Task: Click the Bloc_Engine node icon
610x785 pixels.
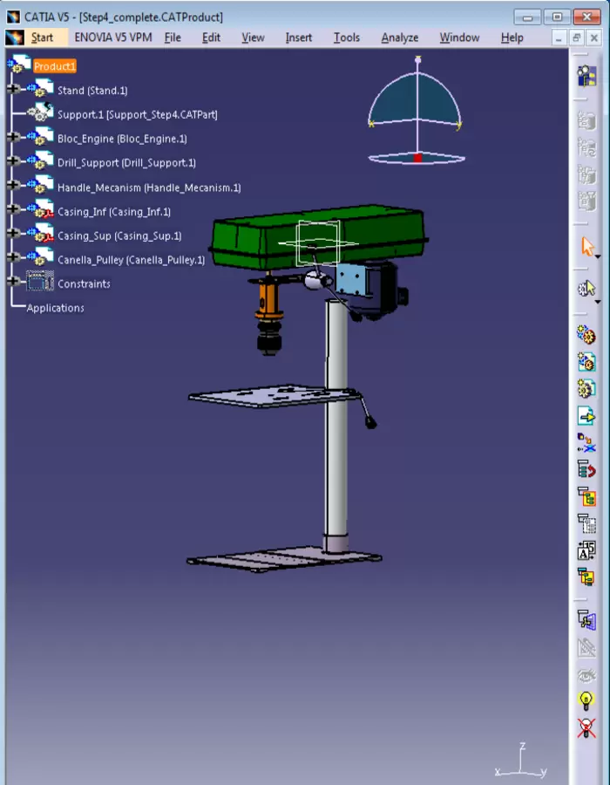Action: [x=40, y=137]
